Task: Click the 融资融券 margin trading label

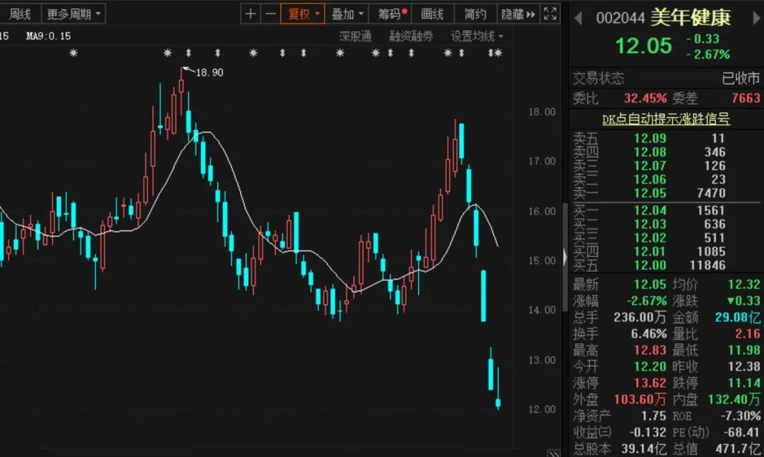Action: (x=411, y=36)
